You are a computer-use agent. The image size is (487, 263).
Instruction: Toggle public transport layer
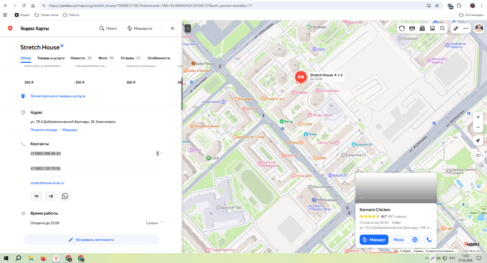click(432, 28)
